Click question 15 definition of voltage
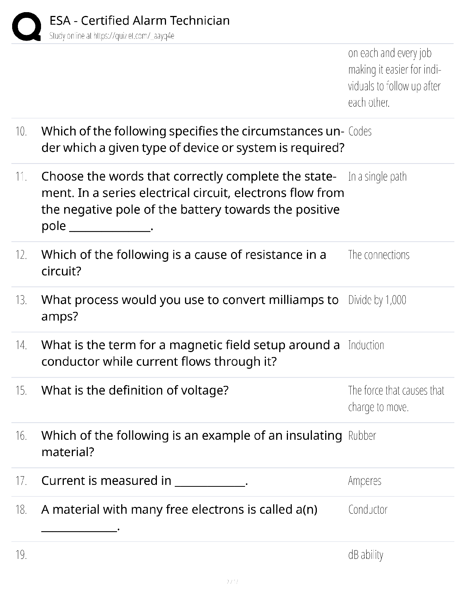 (x=135, y=390)
